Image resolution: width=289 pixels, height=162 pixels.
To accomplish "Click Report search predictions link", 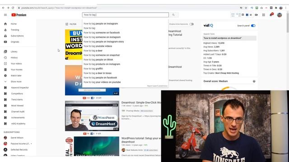I will click(157, 86).
